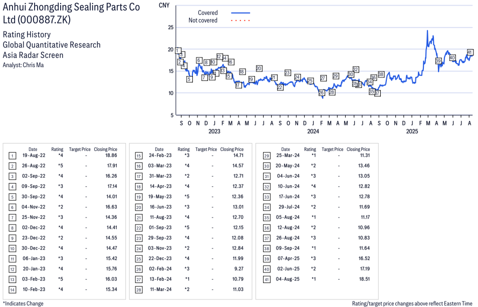Click the 18.86 closing price

111,155
